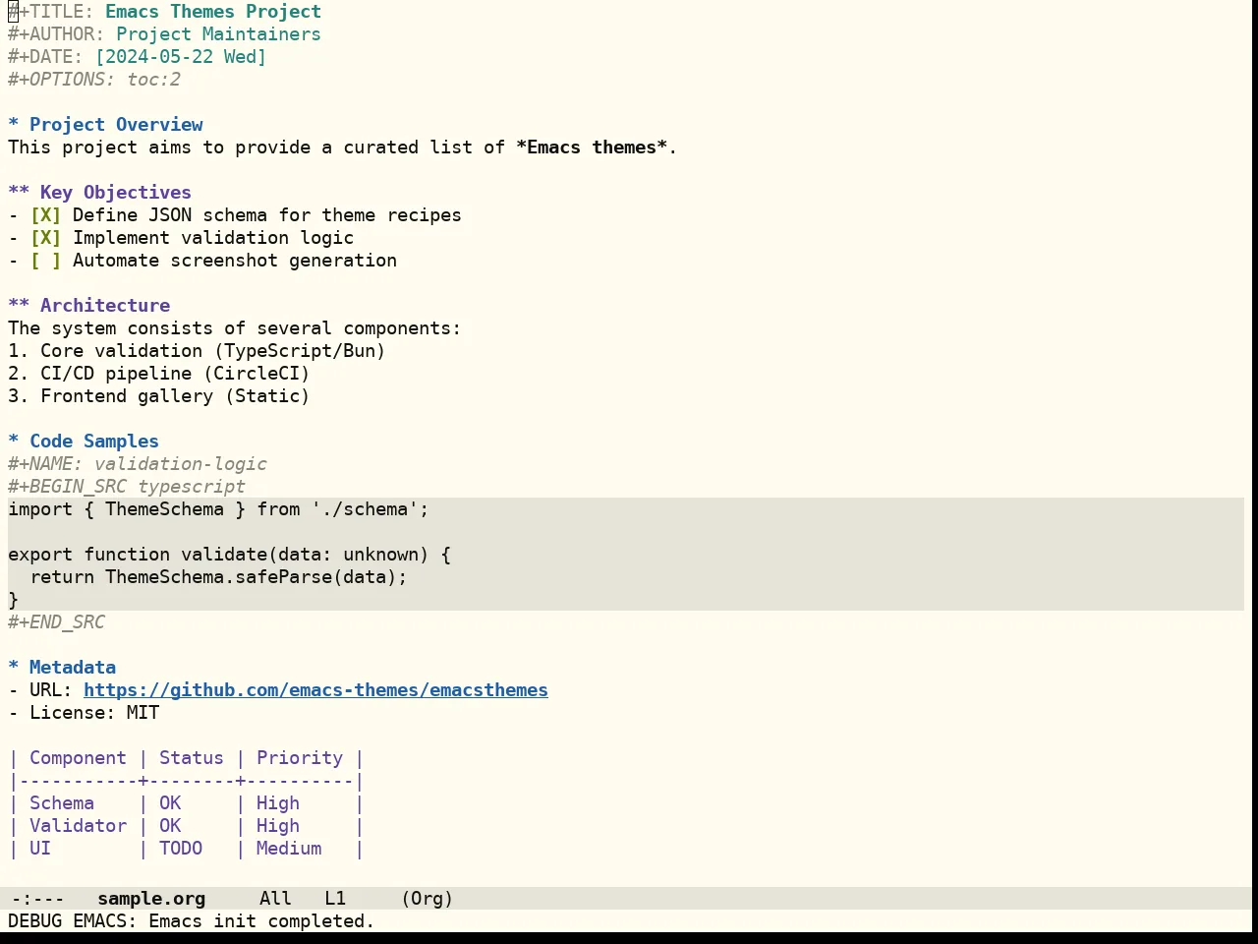Click the (Org) major mode indicator
This screenshot has height=944, width=1258.
click(x=428, y=899)
